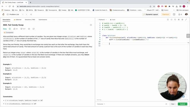Toggle the Auto lock setting
This screenshot has height=107, width=190.
[113, 20]
